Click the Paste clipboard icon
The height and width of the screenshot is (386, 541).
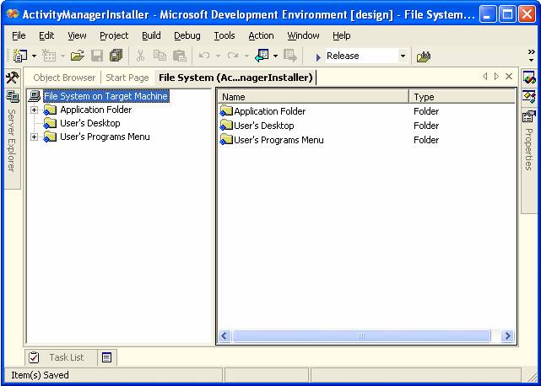click(x=180, y=56)
